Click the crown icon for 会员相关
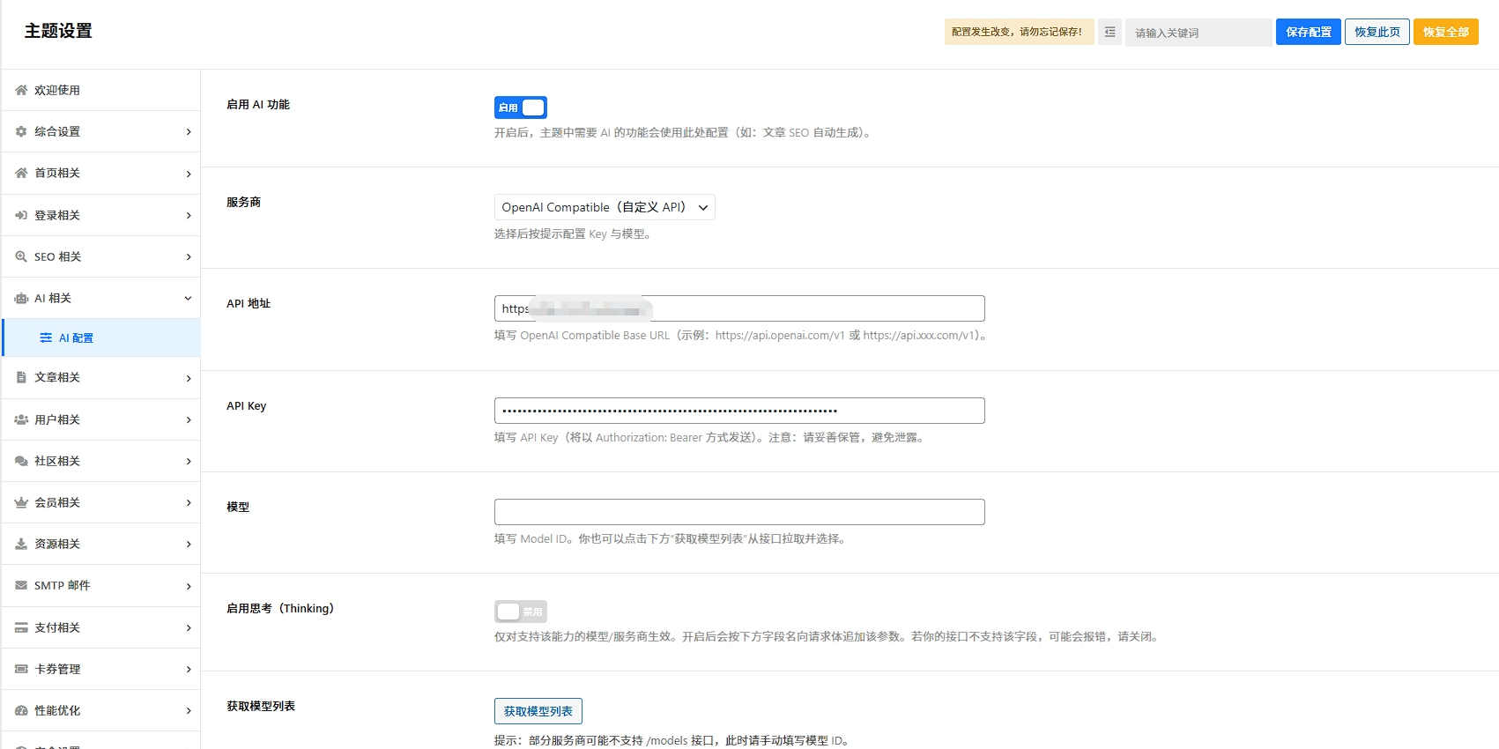 (x=21, y=502)
